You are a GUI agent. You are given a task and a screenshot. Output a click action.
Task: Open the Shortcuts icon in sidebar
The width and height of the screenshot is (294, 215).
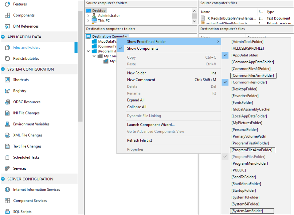pyautogui.click(x=7, y=80)
